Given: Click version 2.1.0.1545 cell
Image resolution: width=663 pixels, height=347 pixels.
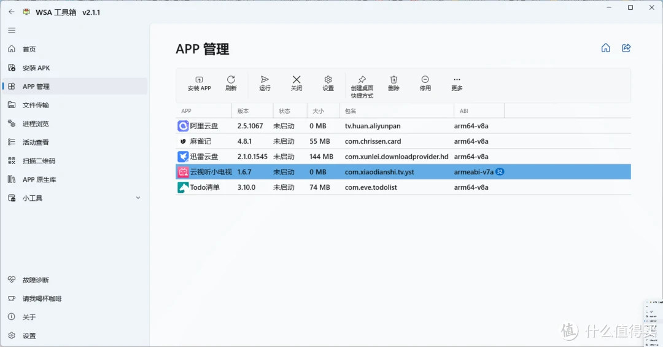Looking at the screenshot, I should (x=252, y=157).
